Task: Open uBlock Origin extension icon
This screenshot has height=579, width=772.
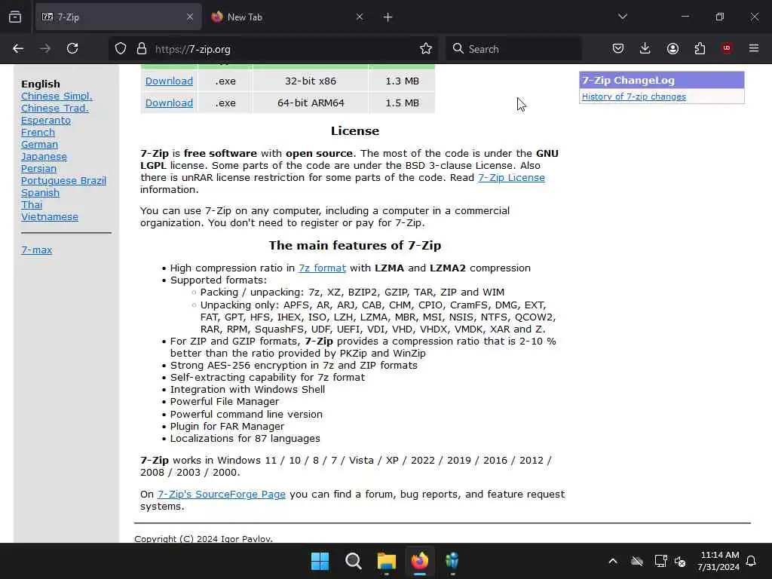Action: (x=727, y=48)
